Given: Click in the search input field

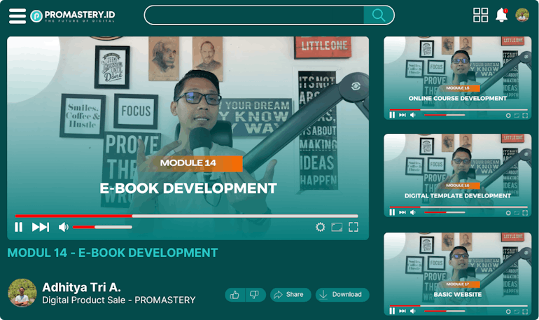Looking at the screenshot, I should point(253,15).
